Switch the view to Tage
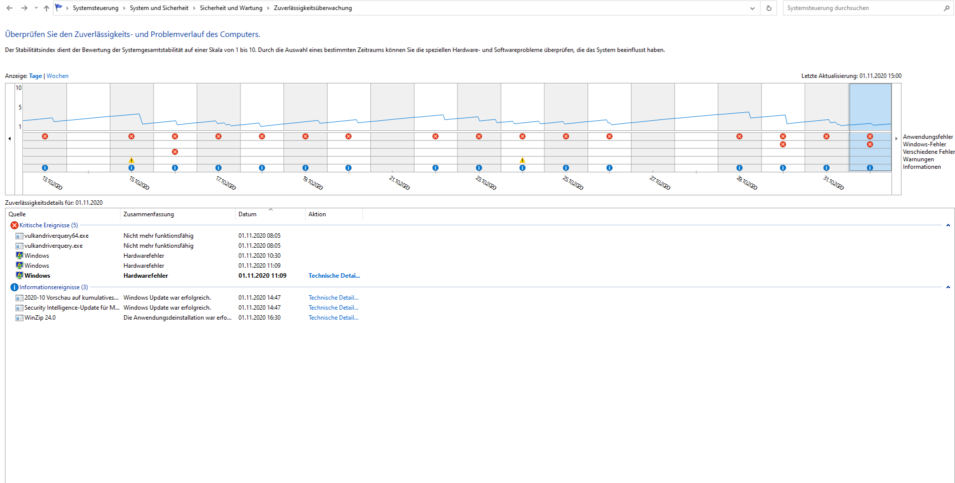This screenshot has height=483, width=955. 35,76
